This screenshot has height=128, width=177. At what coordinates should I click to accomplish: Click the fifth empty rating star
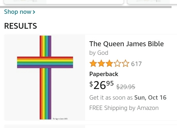125,63
